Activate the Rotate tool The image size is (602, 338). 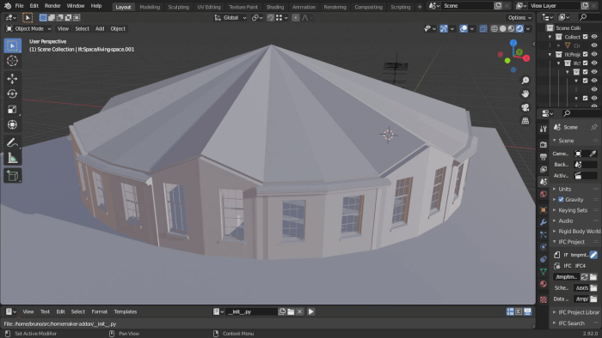[x=12, y=94]
